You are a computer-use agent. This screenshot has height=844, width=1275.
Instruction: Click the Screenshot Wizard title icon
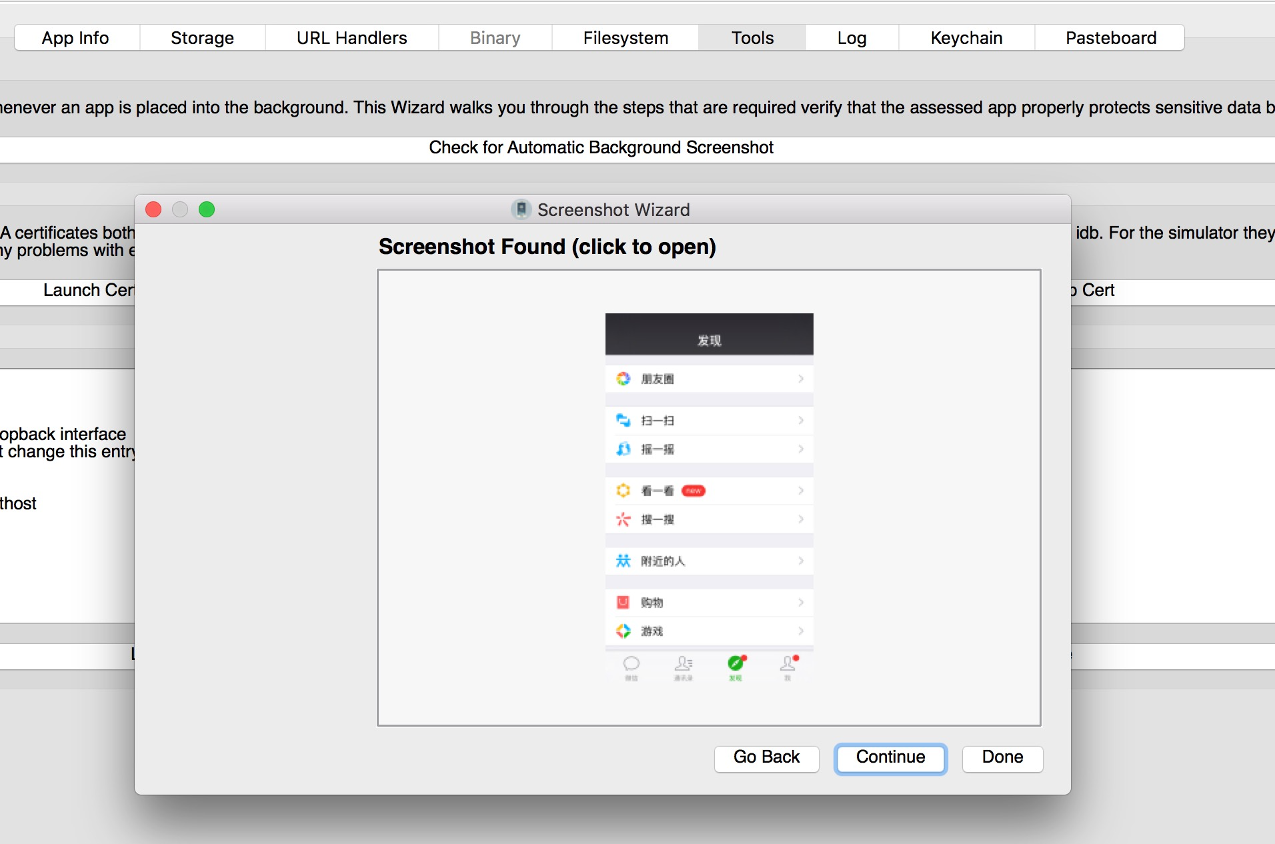521,209
